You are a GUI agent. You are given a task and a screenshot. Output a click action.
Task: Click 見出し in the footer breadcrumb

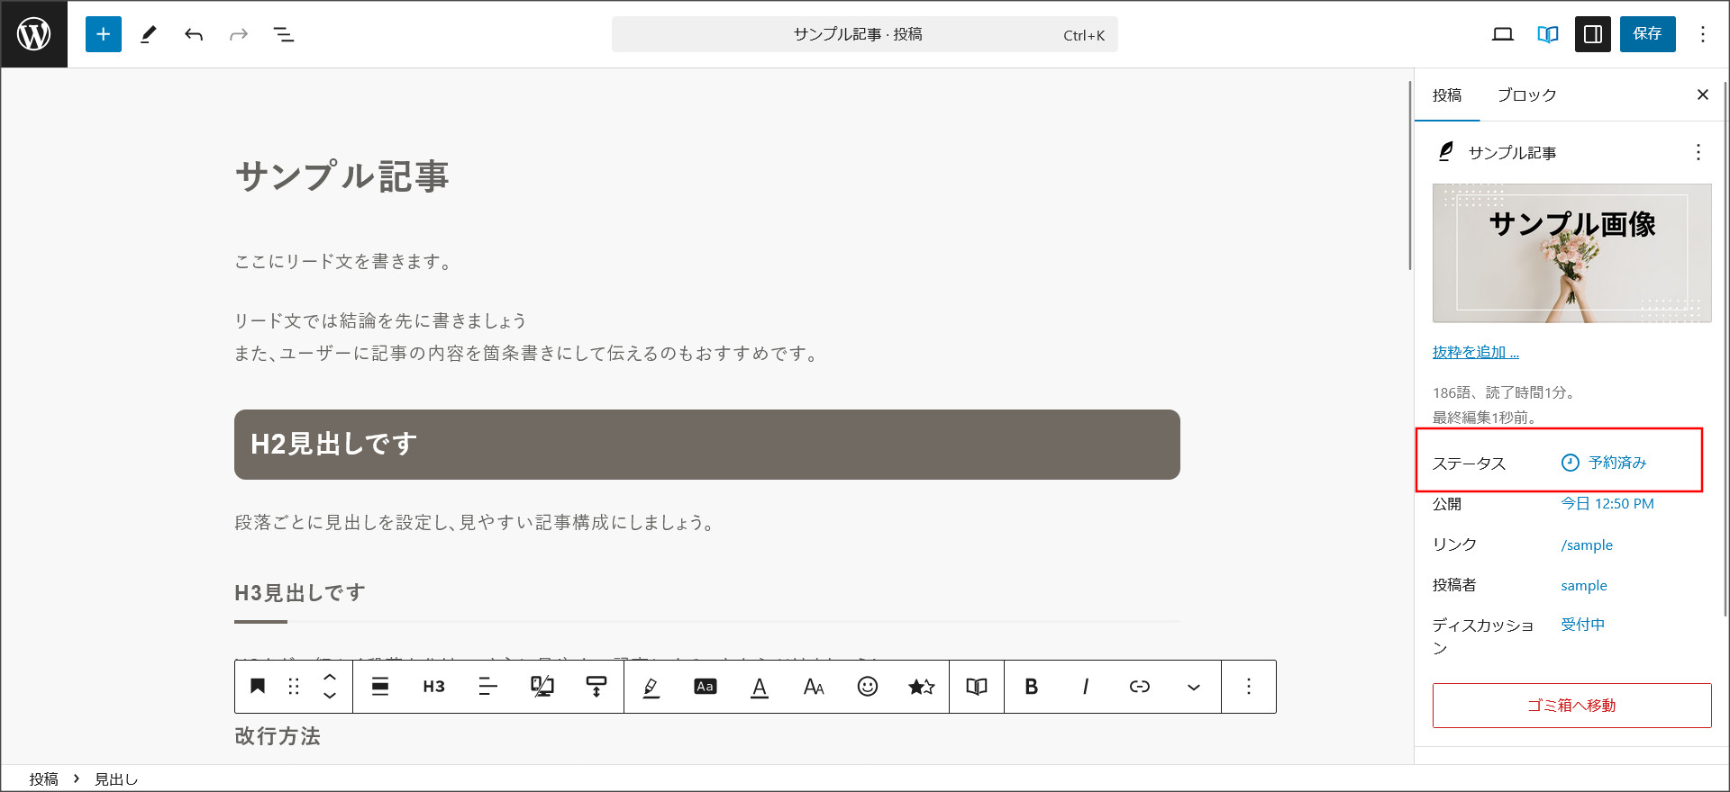point(116,779)
